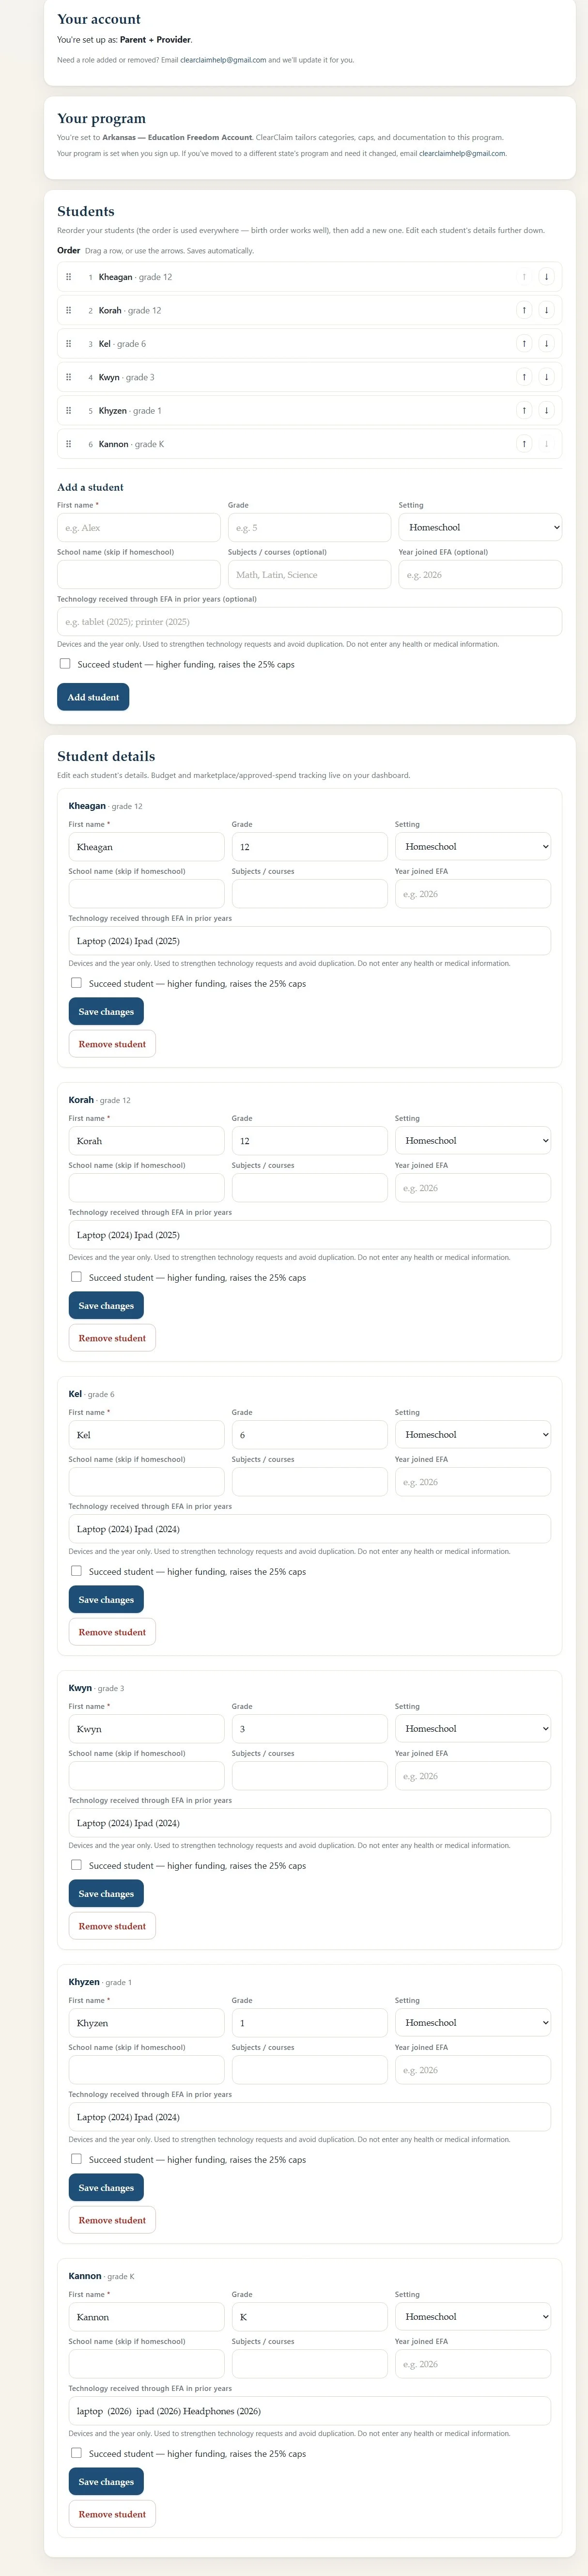Click the Add student button
The height and width of the screenshot is (2576, 588).
coord(93,697)
